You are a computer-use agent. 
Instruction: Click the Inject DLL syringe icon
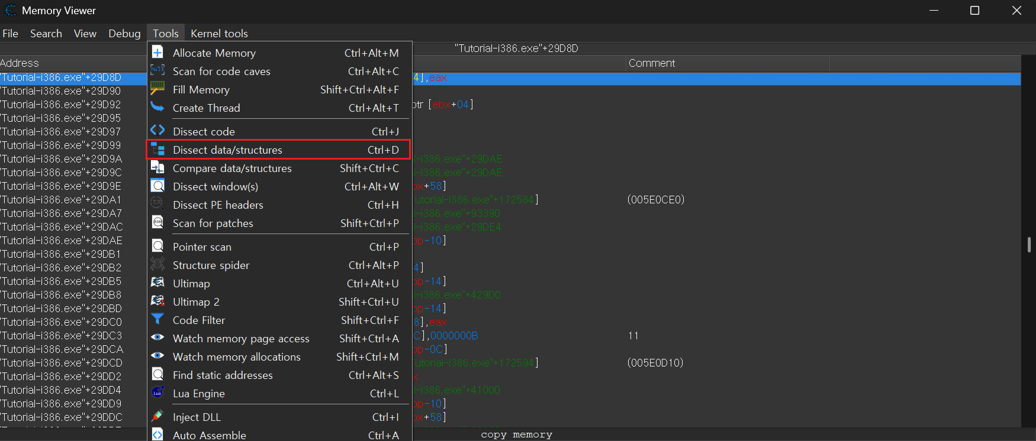point(157,416)
